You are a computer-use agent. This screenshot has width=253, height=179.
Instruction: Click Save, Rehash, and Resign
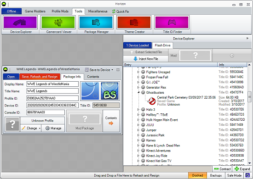coord(40,77)
